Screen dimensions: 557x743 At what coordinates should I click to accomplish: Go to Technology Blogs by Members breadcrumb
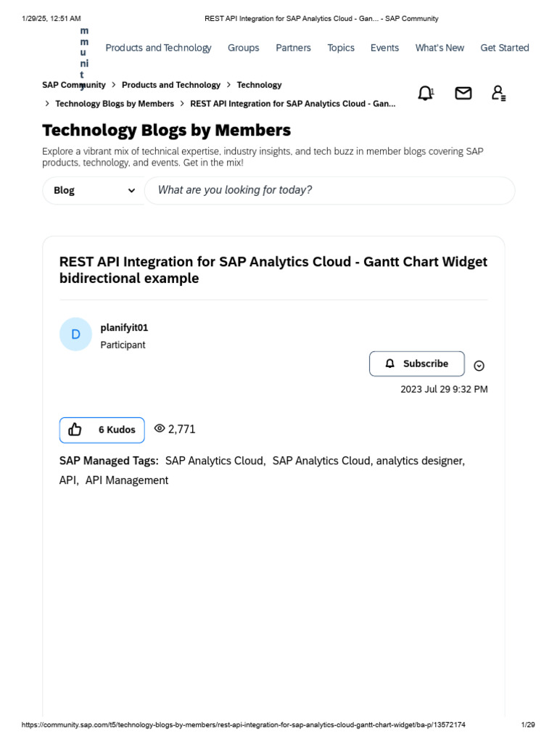(115, 104)
